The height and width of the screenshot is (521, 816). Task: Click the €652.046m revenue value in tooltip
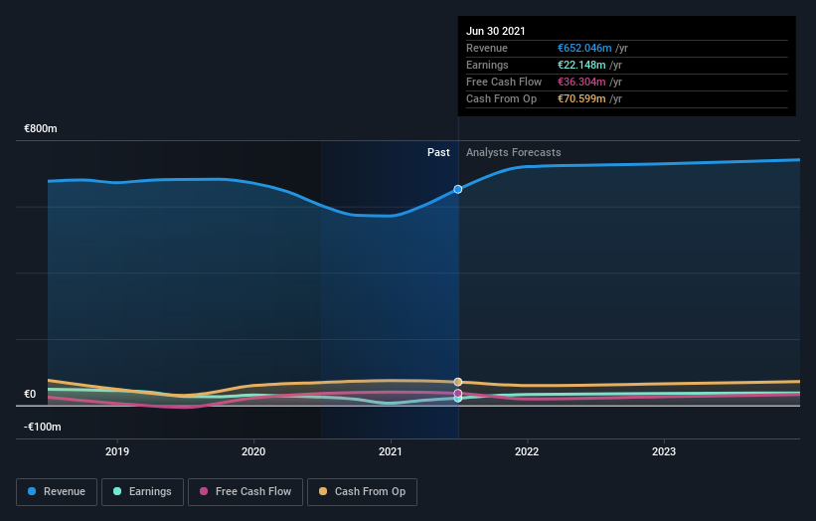click(584, 48)
